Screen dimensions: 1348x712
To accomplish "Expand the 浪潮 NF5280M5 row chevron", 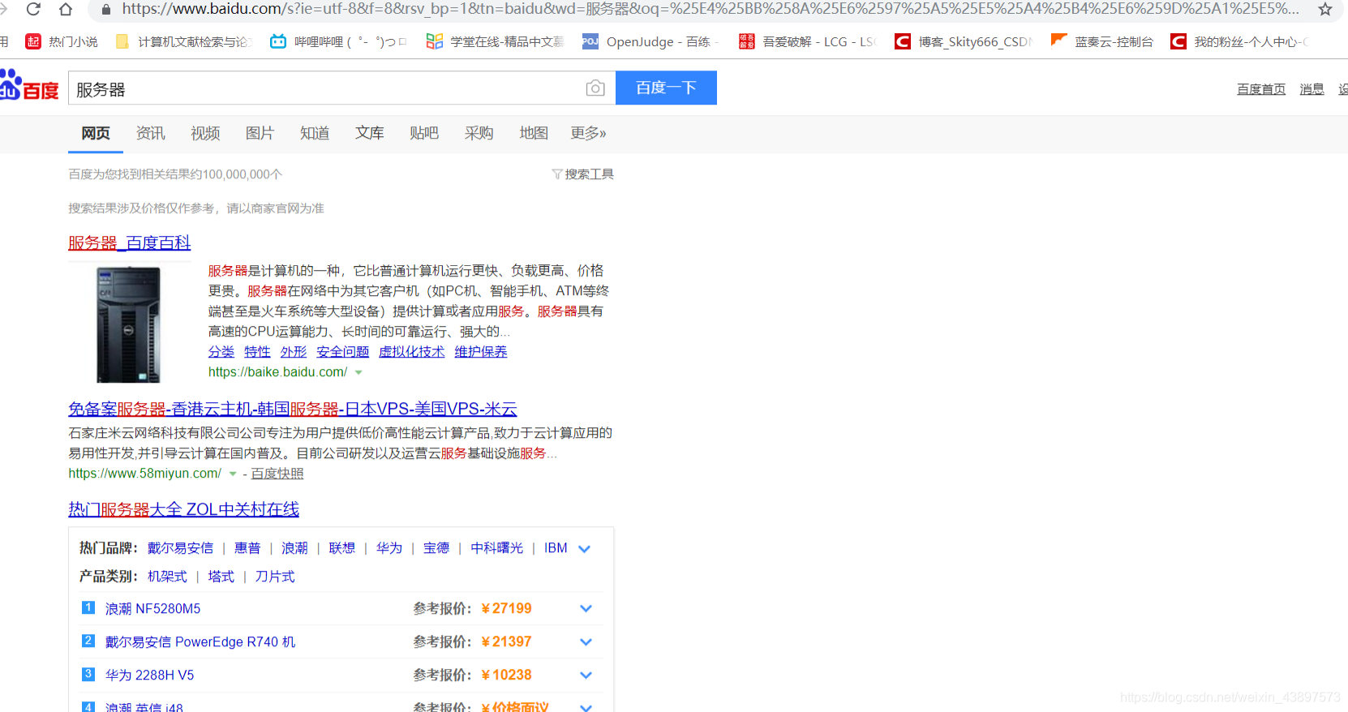I will point(586,609).
